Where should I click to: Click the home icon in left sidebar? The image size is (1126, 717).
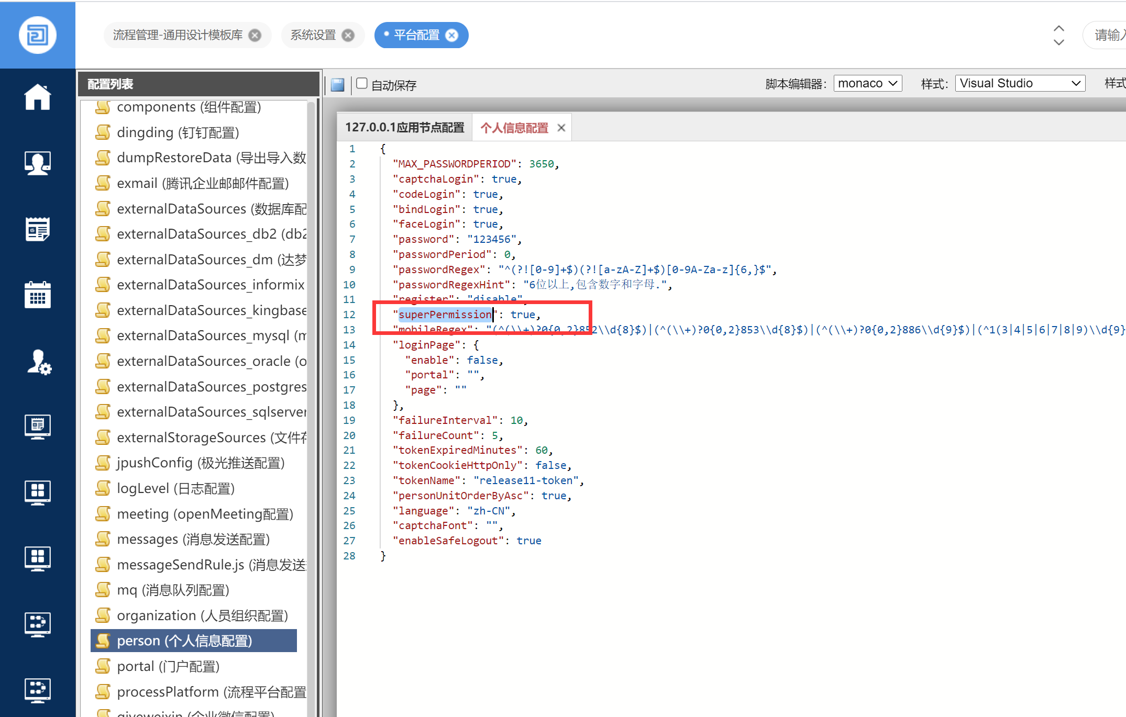click(37, 97)
